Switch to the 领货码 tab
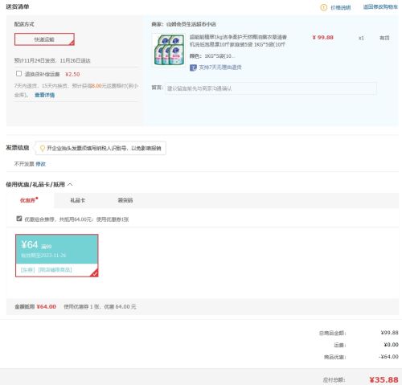Viewport: 402px width, 385px height. 125,200
